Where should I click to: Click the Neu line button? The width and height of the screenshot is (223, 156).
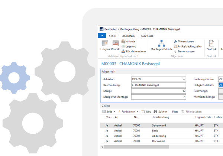tap(146, 111)
